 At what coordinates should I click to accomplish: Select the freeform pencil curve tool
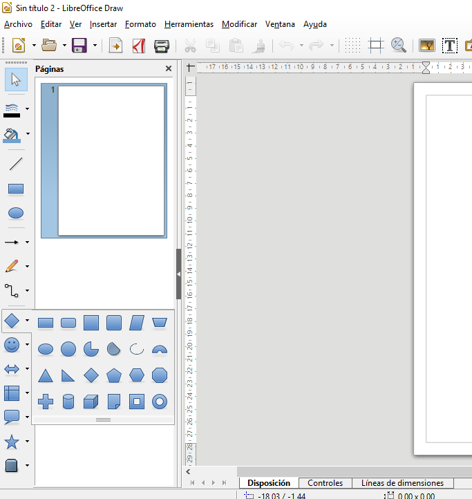[12, 266]
